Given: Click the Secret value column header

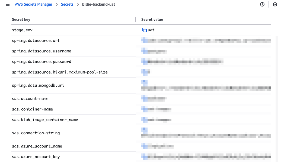Looking at the screenshot, I should pos(152,19).
